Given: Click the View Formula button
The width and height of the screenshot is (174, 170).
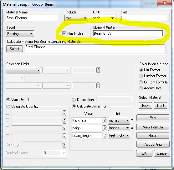Looking at the screenshot, I should pos(153,127).
